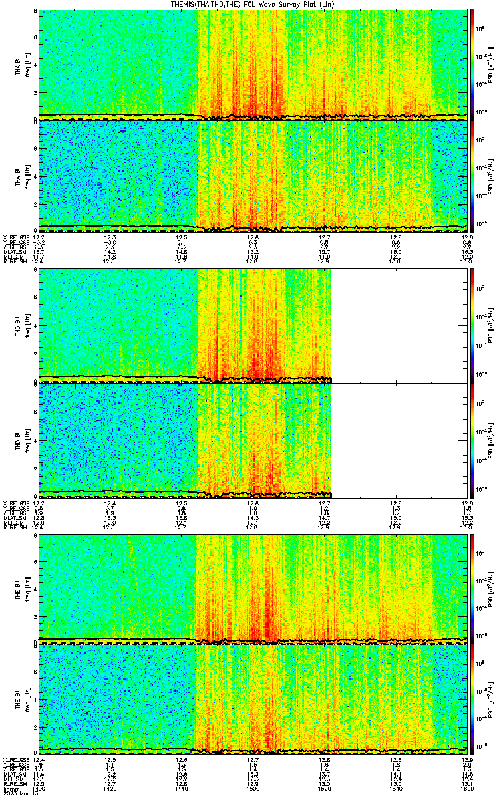Click the color bar beside THD B-perpendicular panel
The image size is (499, 798).
click(x=472, y=327)
